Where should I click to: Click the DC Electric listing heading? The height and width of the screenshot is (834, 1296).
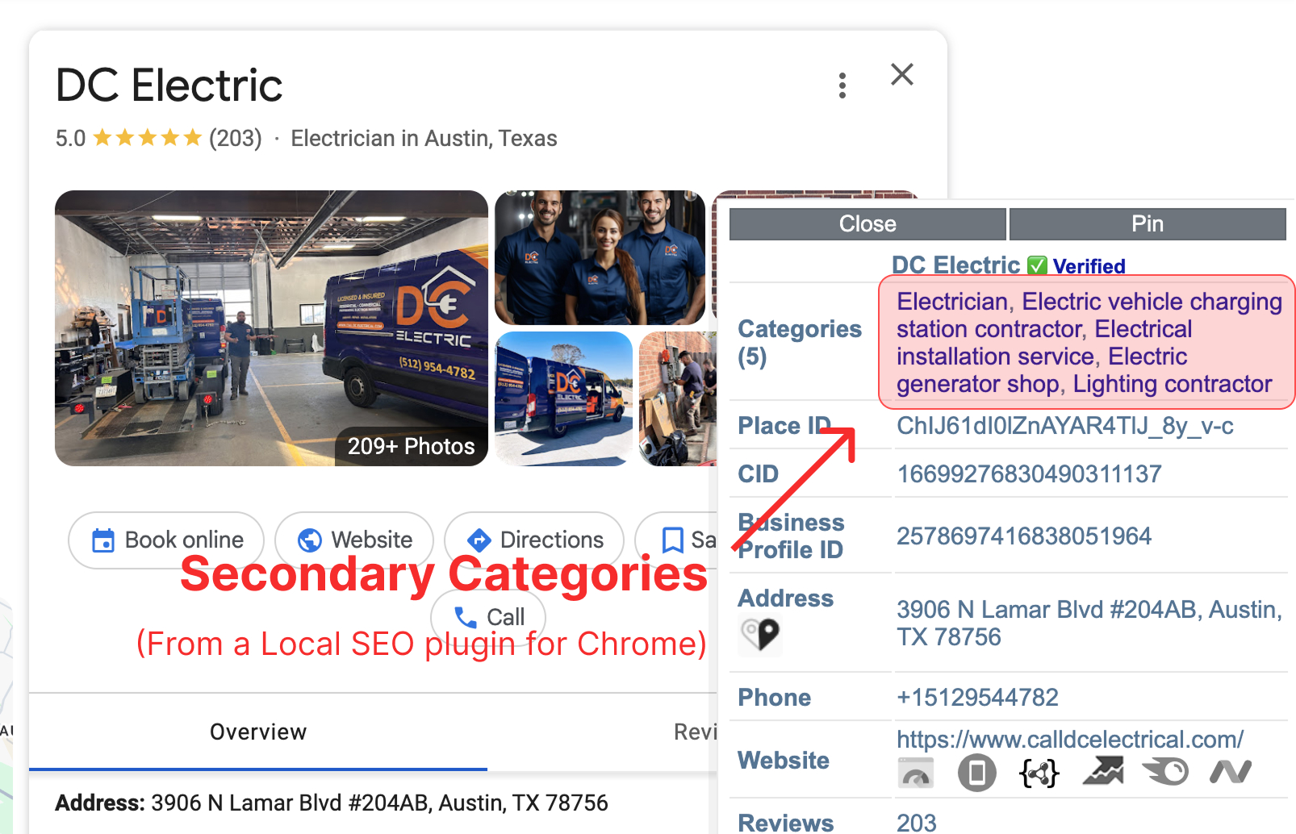point(169,85)
